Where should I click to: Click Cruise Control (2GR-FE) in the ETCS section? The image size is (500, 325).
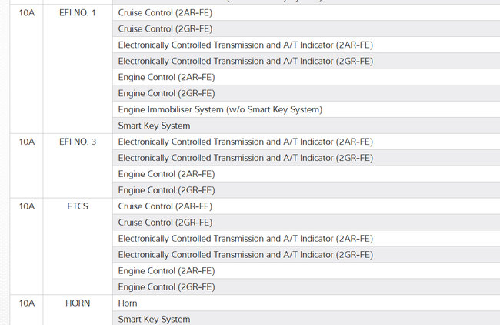[166, 223]
